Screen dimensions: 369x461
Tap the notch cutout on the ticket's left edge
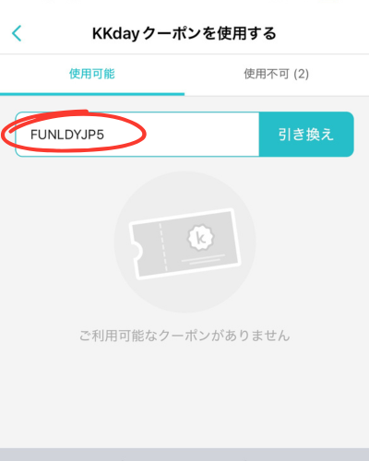point(137,252)
